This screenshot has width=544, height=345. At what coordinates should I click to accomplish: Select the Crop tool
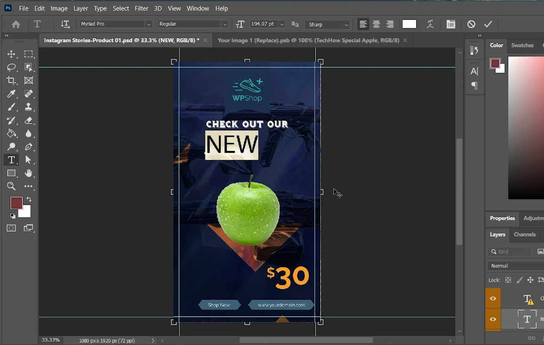pyautogui.click(x=11, y=80)
